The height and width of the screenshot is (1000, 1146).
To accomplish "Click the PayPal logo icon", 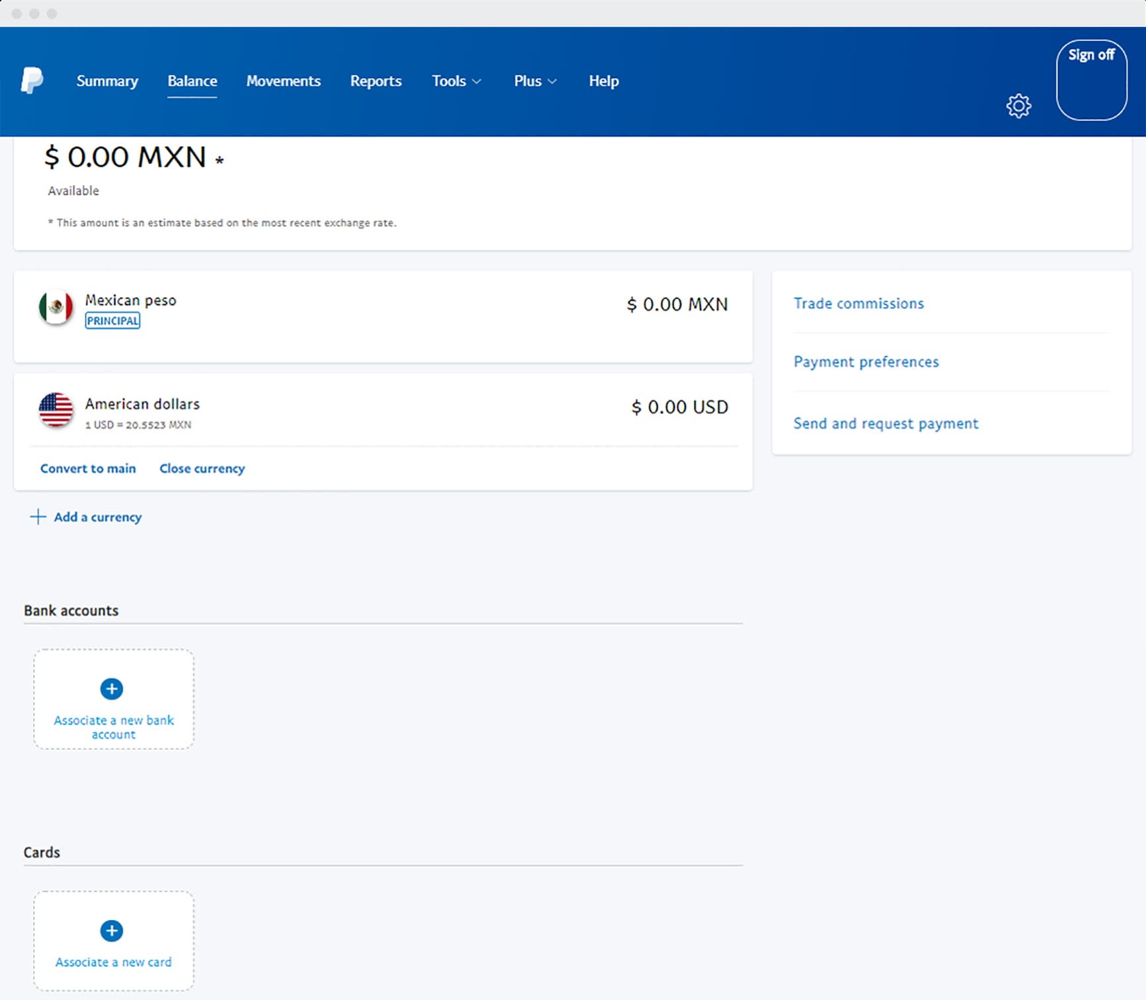I will [x=32, y=81].
